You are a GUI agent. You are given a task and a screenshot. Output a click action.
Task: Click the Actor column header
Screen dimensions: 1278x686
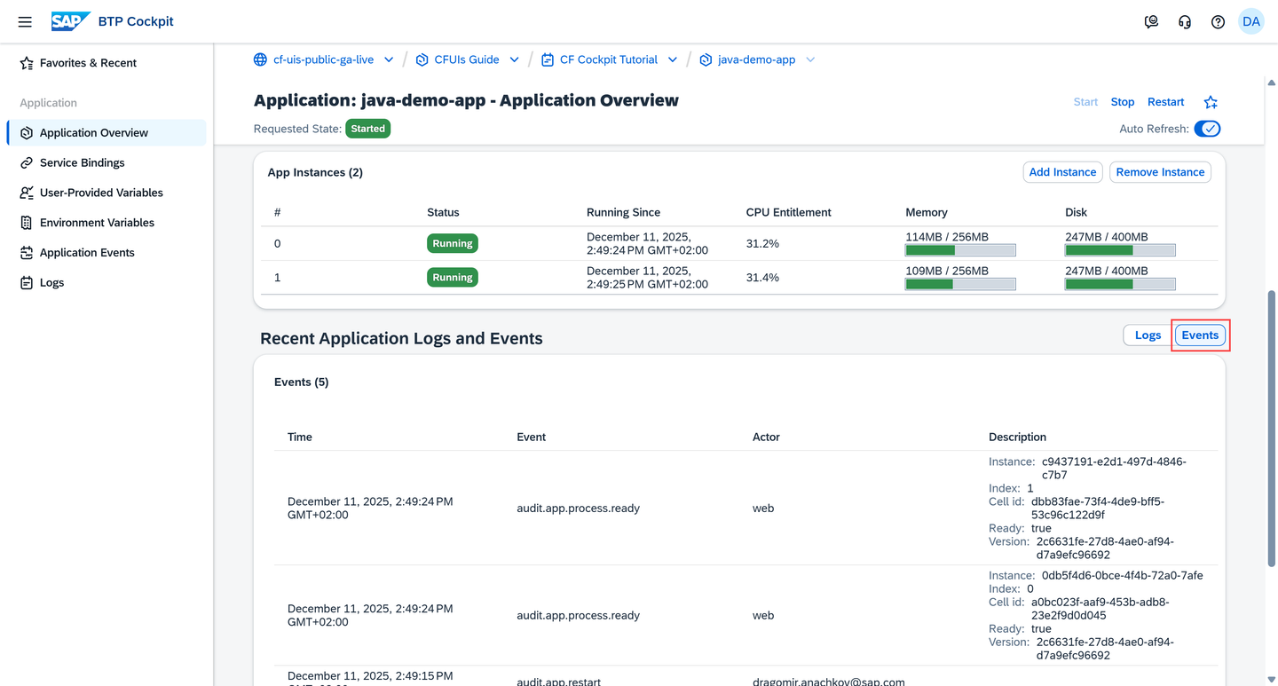pyautogui.click(x=766, y=437)
